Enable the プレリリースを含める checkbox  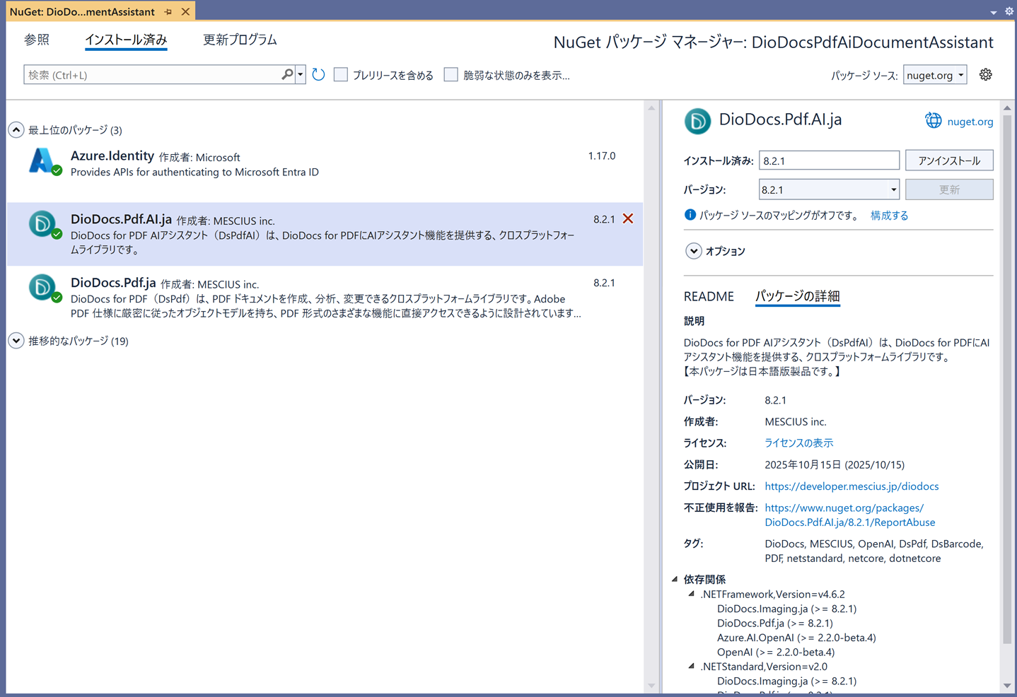[x=341, y=75]
